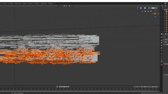Viewport: 168px width, 94px height.
Task: Collapse the Scene Collection tree expander
Action: coord(163,10)
